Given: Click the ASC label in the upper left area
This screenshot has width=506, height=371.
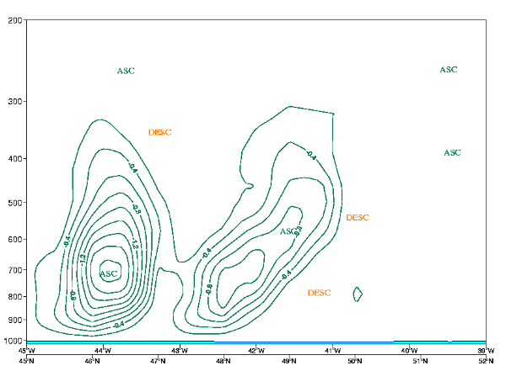Looking at the screenshot, I should (126, 71).
